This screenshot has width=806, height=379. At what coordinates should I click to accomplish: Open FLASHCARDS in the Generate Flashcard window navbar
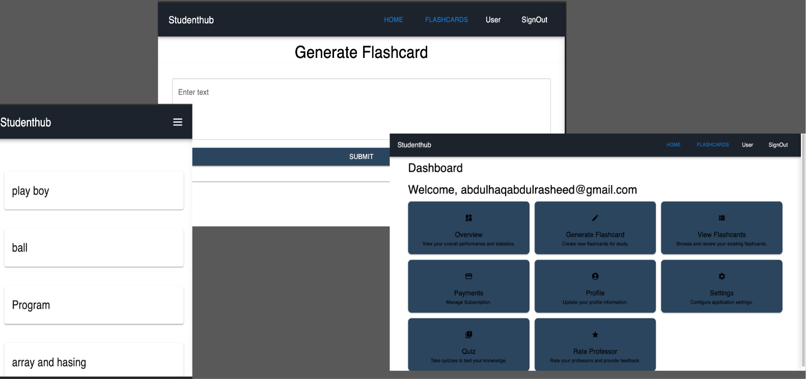pyautogui.click(x=447, y=20)
